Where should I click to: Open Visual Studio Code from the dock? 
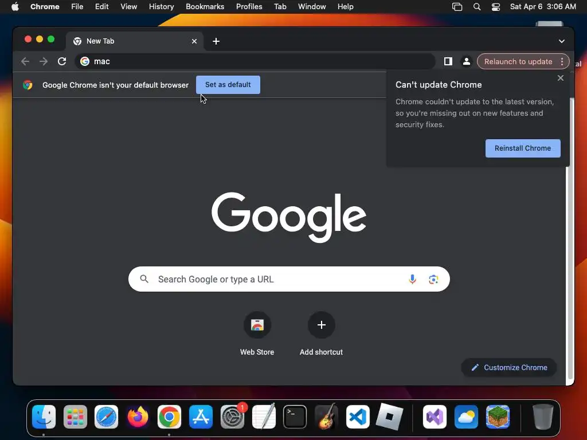(358, 417)
